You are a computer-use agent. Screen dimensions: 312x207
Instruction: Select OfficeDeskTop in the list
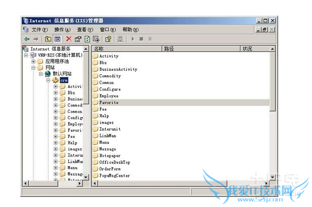click(x=115, y=162)
